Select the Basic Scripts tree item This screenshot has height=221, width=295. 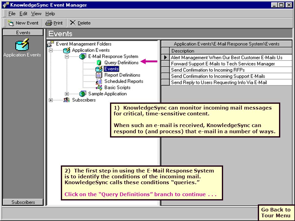coord(117,87)
